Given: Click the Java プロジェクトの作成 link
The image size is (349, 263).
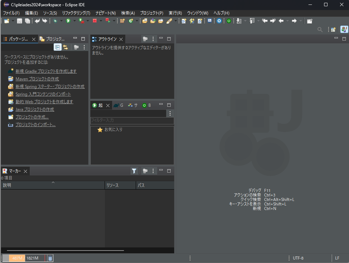Looking at the screenshot, I should coord(35,109).
